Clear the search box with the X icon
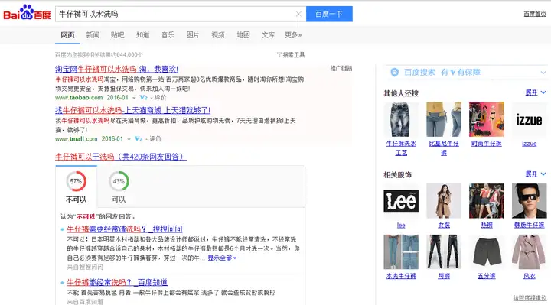The width and height of the screenshot is (551, 305). (298, 14)
